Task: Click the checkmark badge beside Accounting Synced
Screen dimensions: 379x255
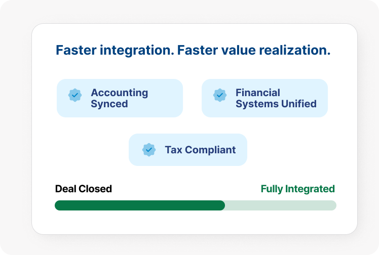Action: tap(75, 95)
